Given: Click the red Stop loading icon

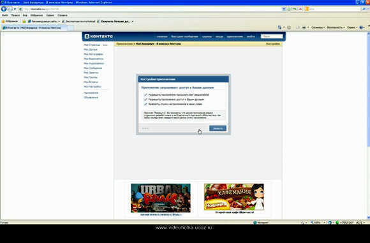Looking at the screenshot, I should (300, 9).
